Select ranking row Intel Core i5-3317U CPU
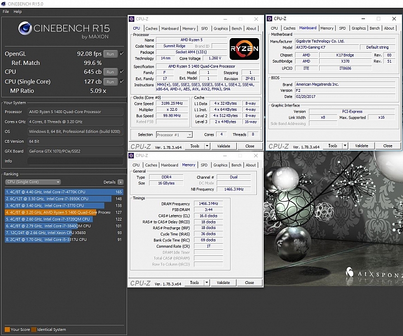This screenshot has width=403, height=336. coord(64,239)
